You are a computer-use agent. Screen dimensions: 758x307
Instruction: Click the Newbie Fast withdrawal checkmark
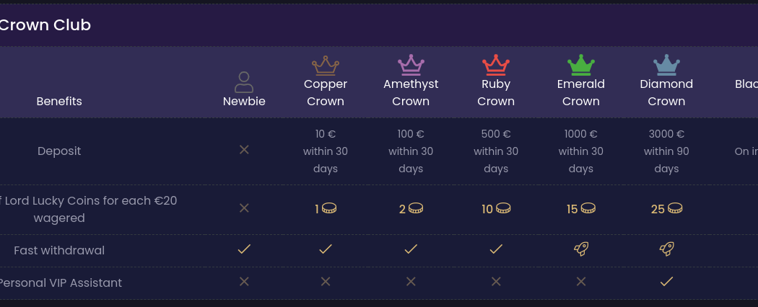click(244, 249)
